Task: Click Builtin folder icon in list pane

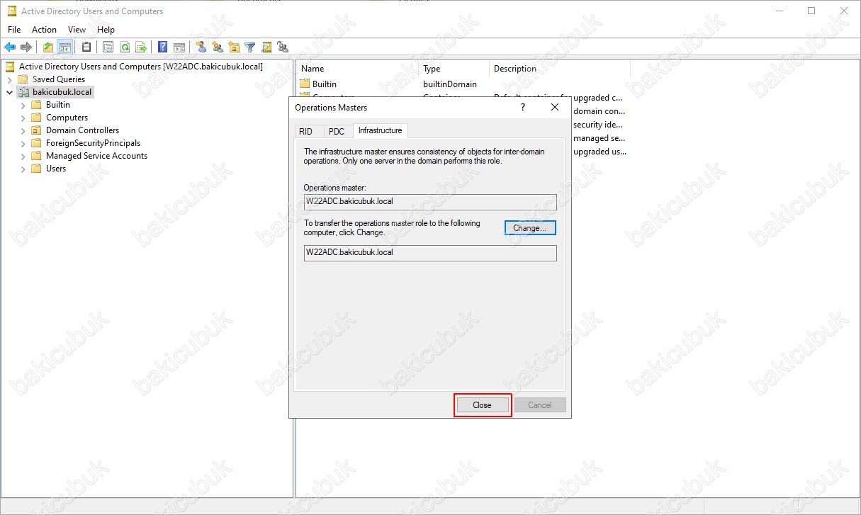Action: click(x=305, y=84)
